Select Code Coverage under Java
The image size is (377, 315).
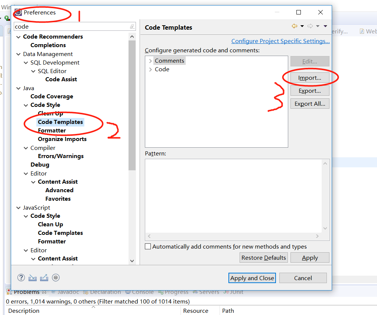coord(52,96)
